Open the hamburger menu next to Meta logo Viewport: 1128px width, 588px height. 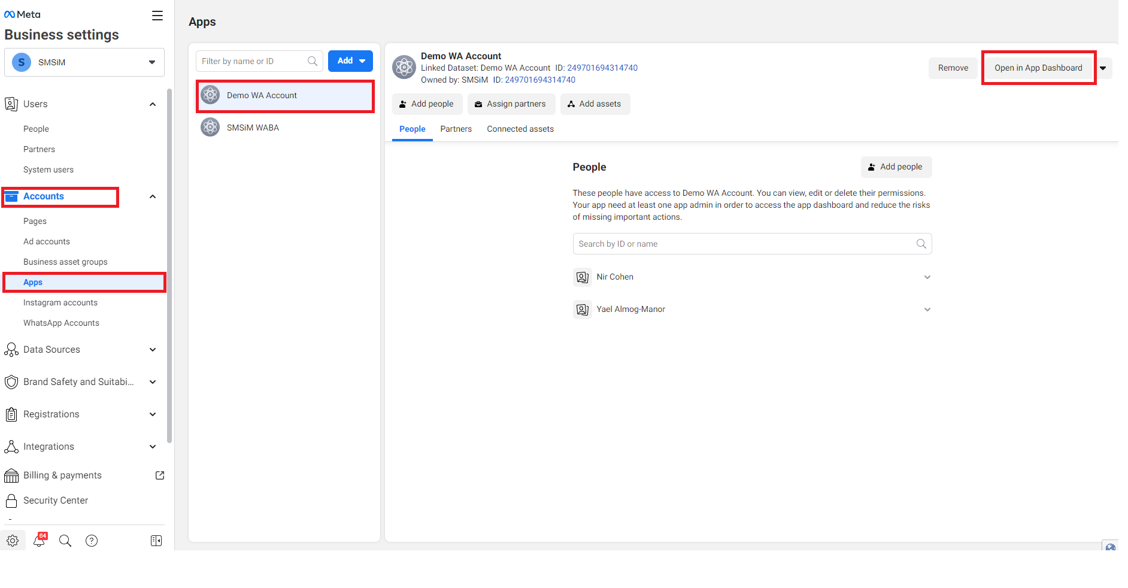pos(157,16)
